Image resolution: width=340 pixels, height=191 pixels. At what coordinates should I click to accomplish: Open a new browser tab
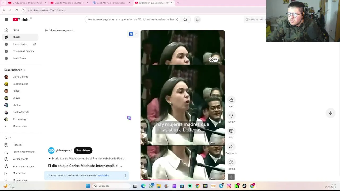178,3
